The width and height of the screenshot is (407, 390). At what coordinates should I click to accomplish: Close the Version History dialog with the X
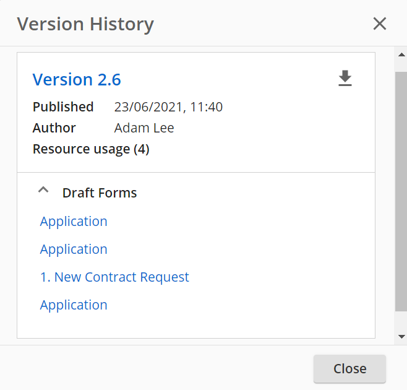pos(379,24)
